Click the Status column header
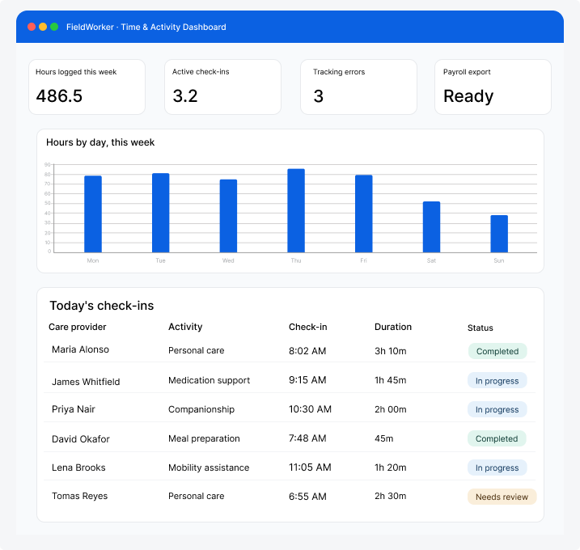Image resolution: width=580 pixels, height=550 pixels. [x=481, y=328]
